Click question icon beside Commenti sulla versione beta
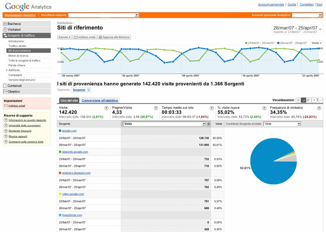This screenshot has height=232, width=326. coord(6,142)
